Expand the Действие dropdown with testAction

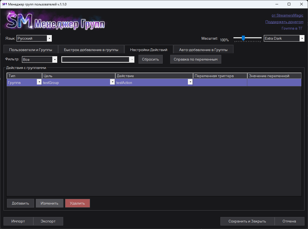(x=190, y=82)
